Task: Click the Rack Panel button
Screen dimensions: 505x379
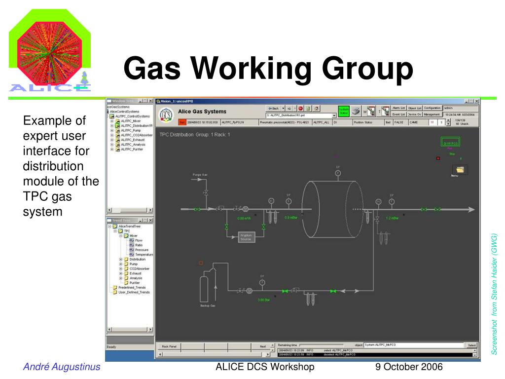Action: (169, 346)
